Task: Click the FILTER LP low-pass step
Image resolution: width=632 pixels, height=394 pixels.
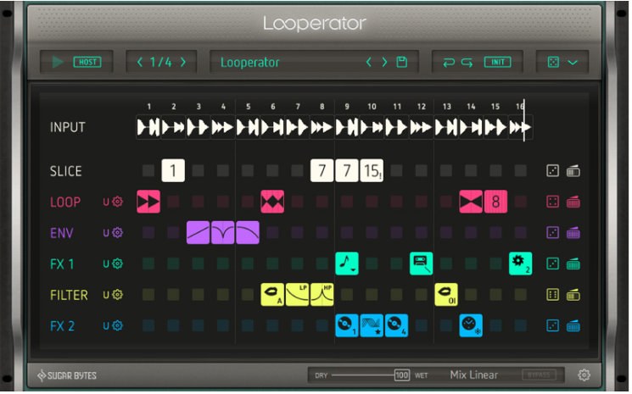Action: pos(297,295)
